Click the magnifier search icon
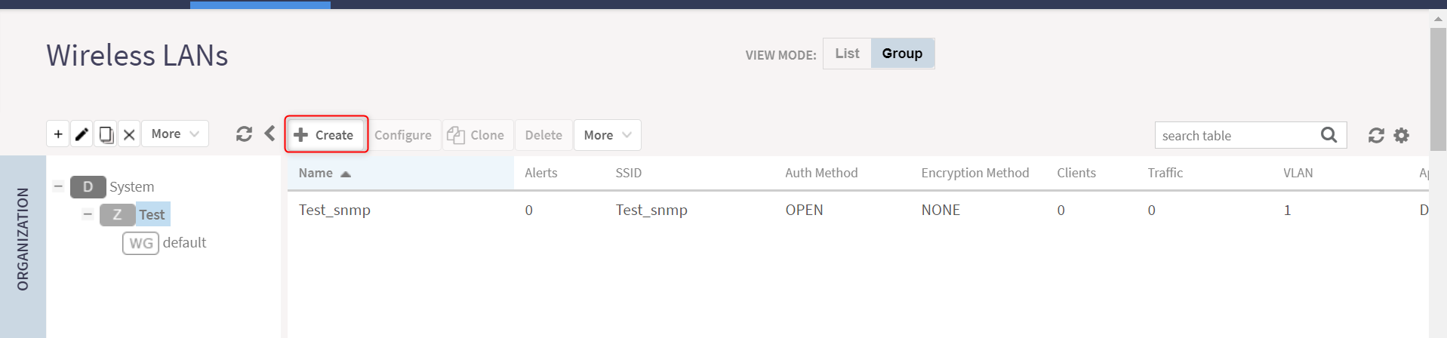The image size is (1447, 338). (1328, 135)
